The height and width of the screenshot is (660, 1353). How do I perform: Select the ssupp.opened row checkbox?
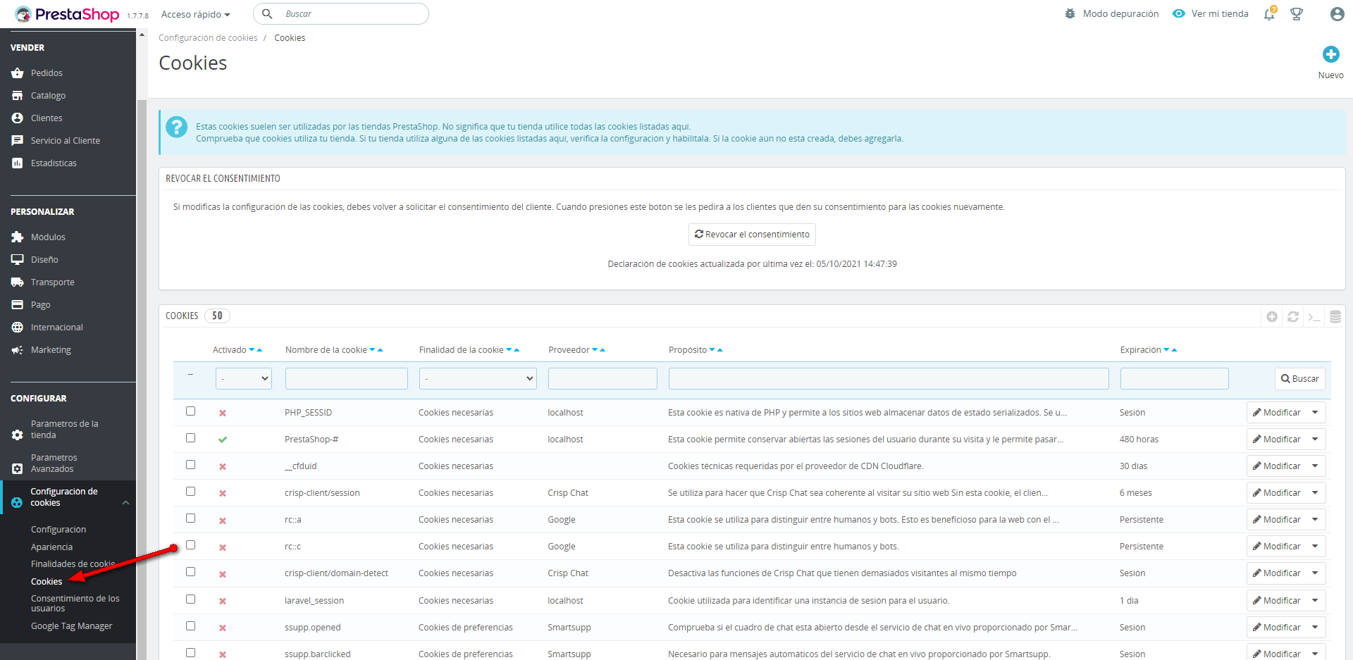coord(190,626)
